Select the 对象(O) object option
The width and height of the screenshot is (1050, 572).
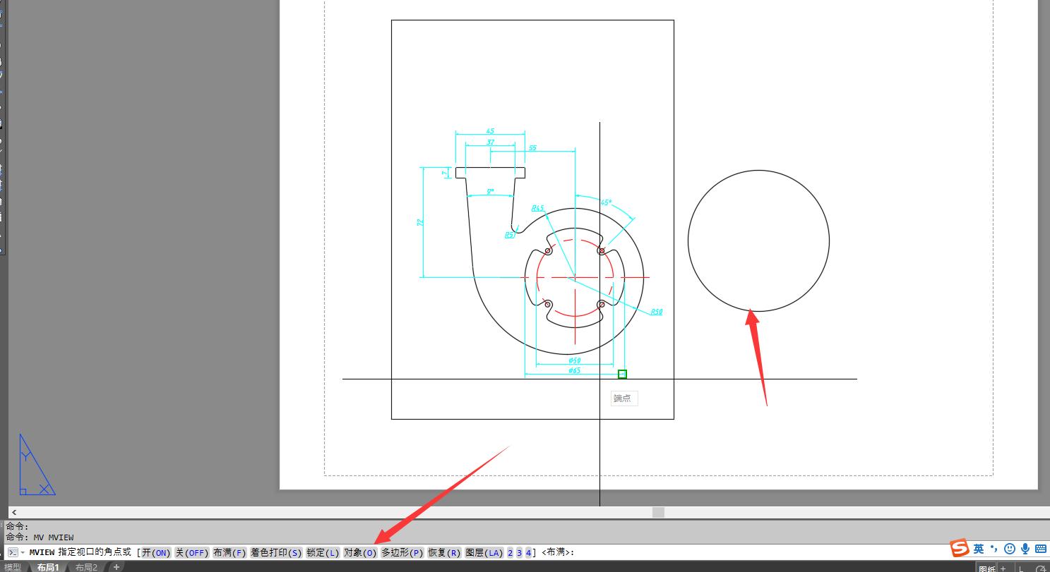pyautogui.click(x=360, y=552)
